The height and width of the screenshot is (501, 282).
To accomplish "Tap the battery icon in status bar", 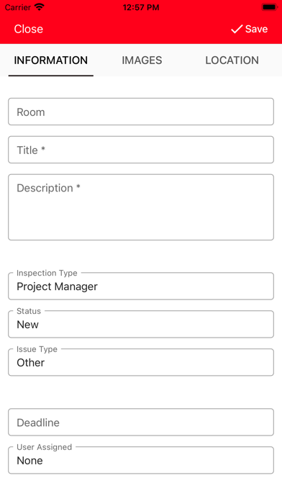I will coord(269,7).
